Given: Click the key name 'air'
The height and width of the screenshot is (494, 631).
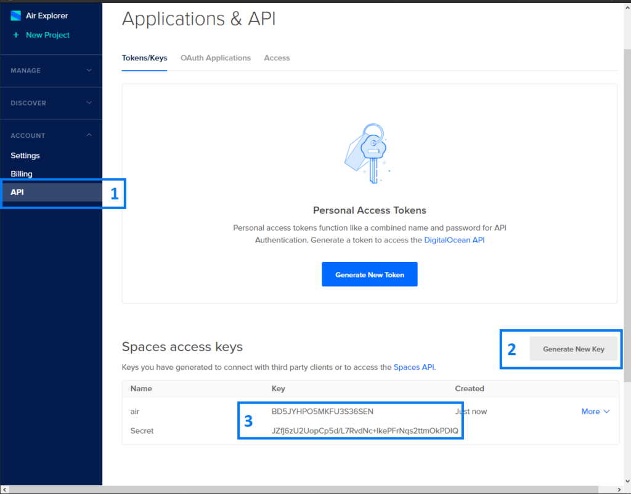Looking at the screenshot, I should point(135,412).
